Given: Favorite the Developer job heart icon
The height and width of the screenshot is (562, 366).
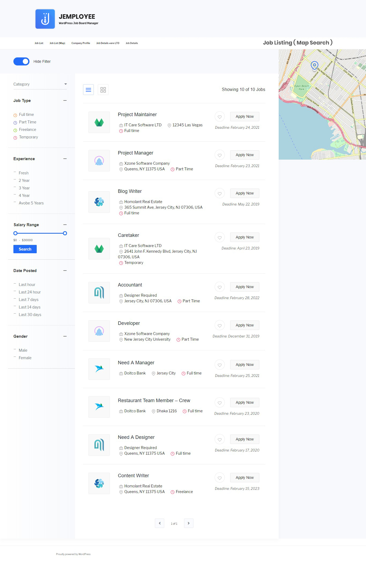Looking at the screenshot, I should click(x=220, y=325).
